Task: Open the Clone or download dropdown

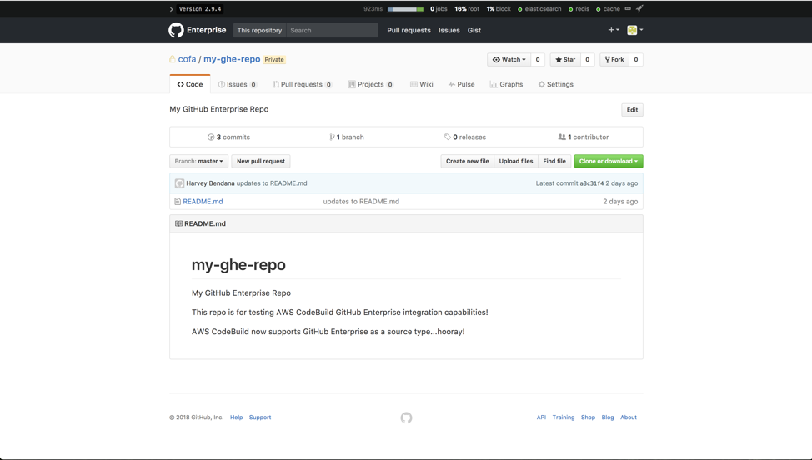Action: tap(609, 161)
